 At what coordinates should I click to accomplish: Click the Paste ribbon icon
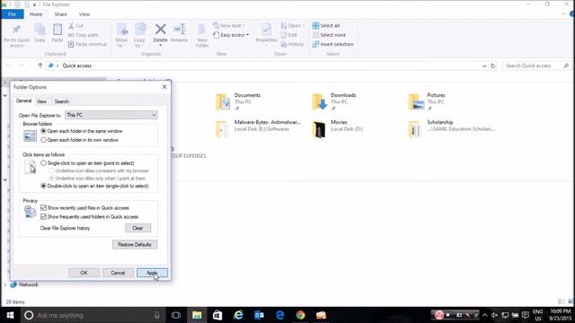coord(57,33)
